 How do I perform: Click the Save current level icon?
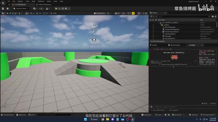click(x=3, y=8)
